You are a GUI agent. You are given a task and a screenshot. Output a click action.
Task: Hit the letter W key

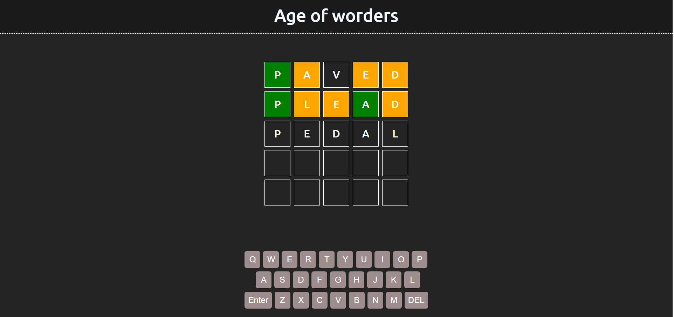271,259
